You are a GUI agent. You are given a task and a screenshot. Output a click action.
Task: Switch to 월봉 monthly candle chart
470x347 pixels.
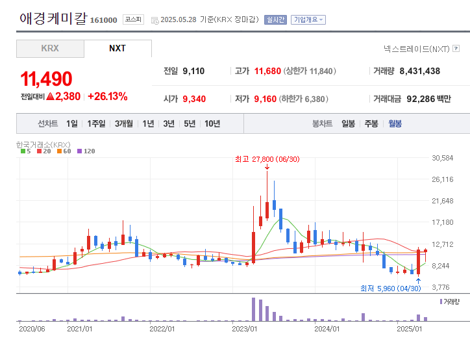395,123
